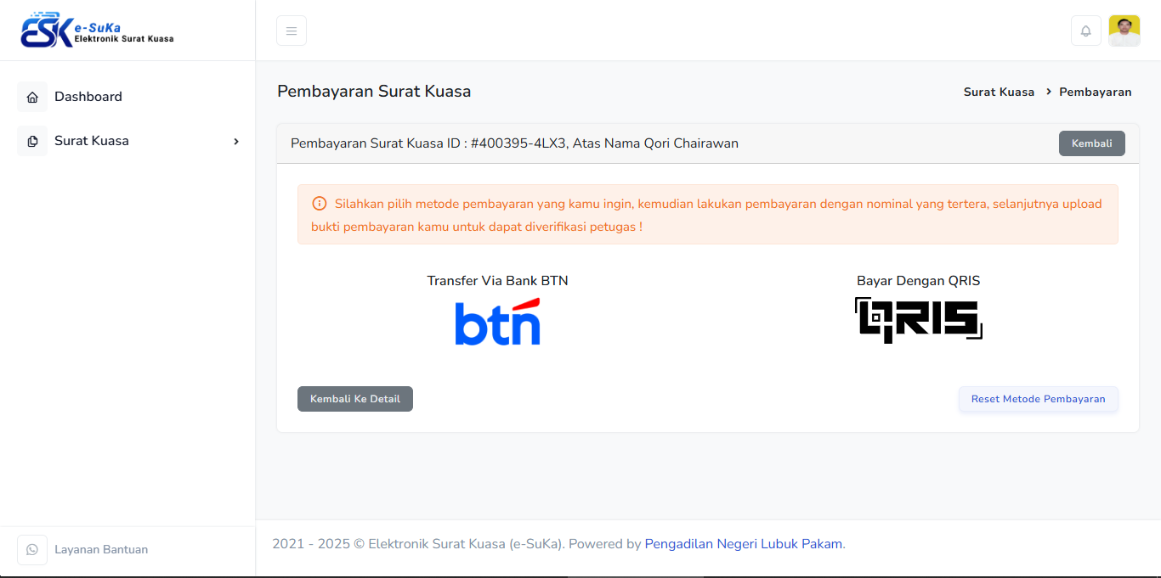Choose the Transfer Via Bank BTN label

coord(497,281)
